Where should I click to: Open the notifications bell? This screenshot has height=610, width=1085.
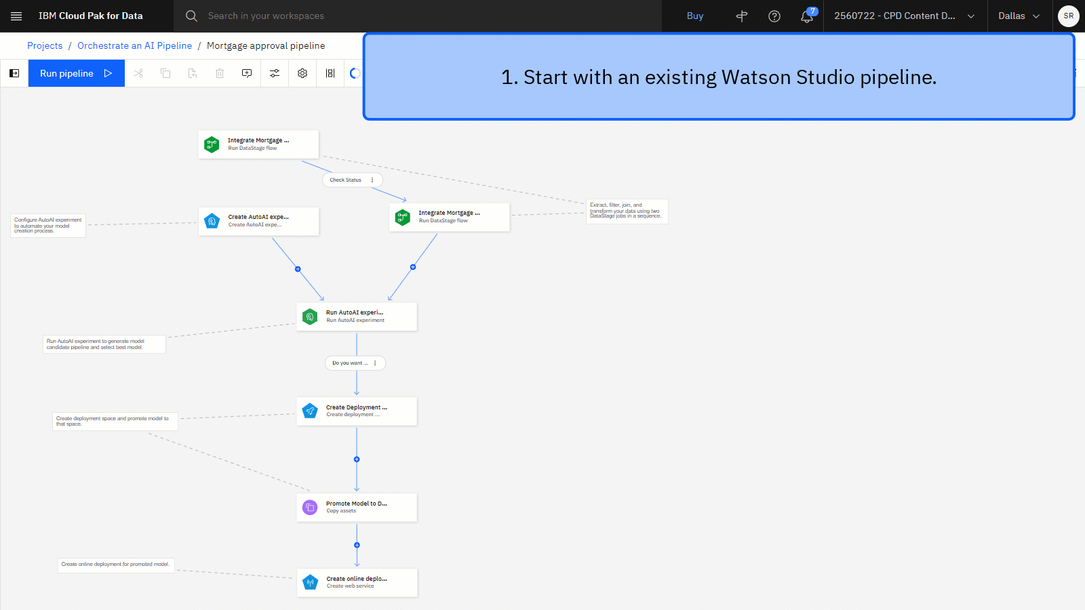[806, 16]
